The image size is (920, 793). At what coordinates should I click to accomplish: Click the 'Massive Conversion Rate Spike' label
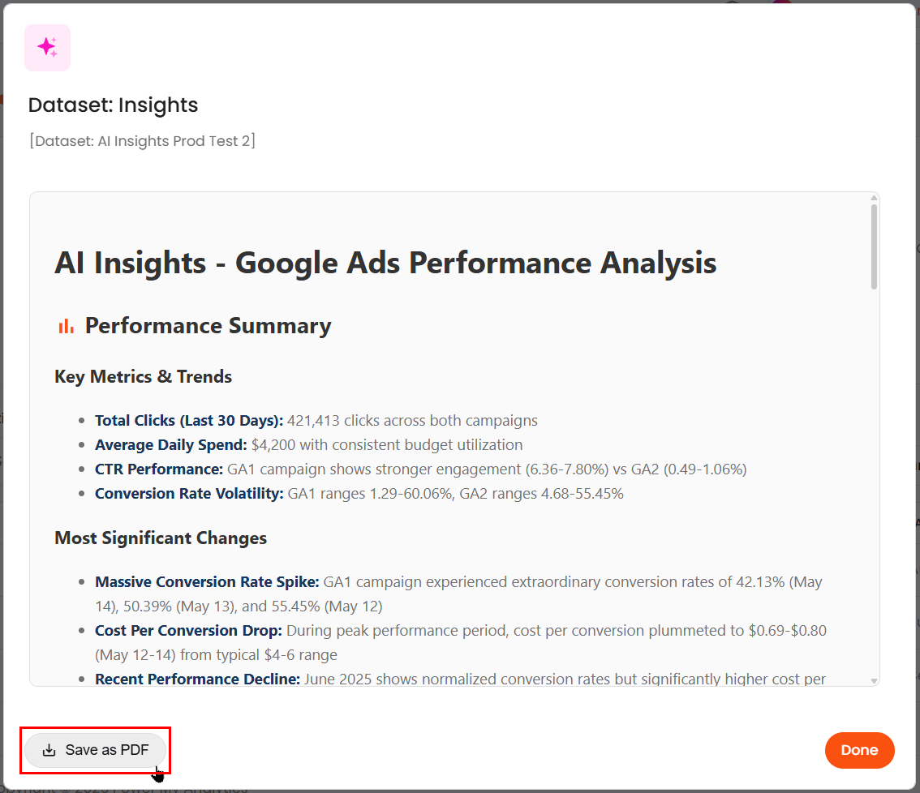click(207, 581)
